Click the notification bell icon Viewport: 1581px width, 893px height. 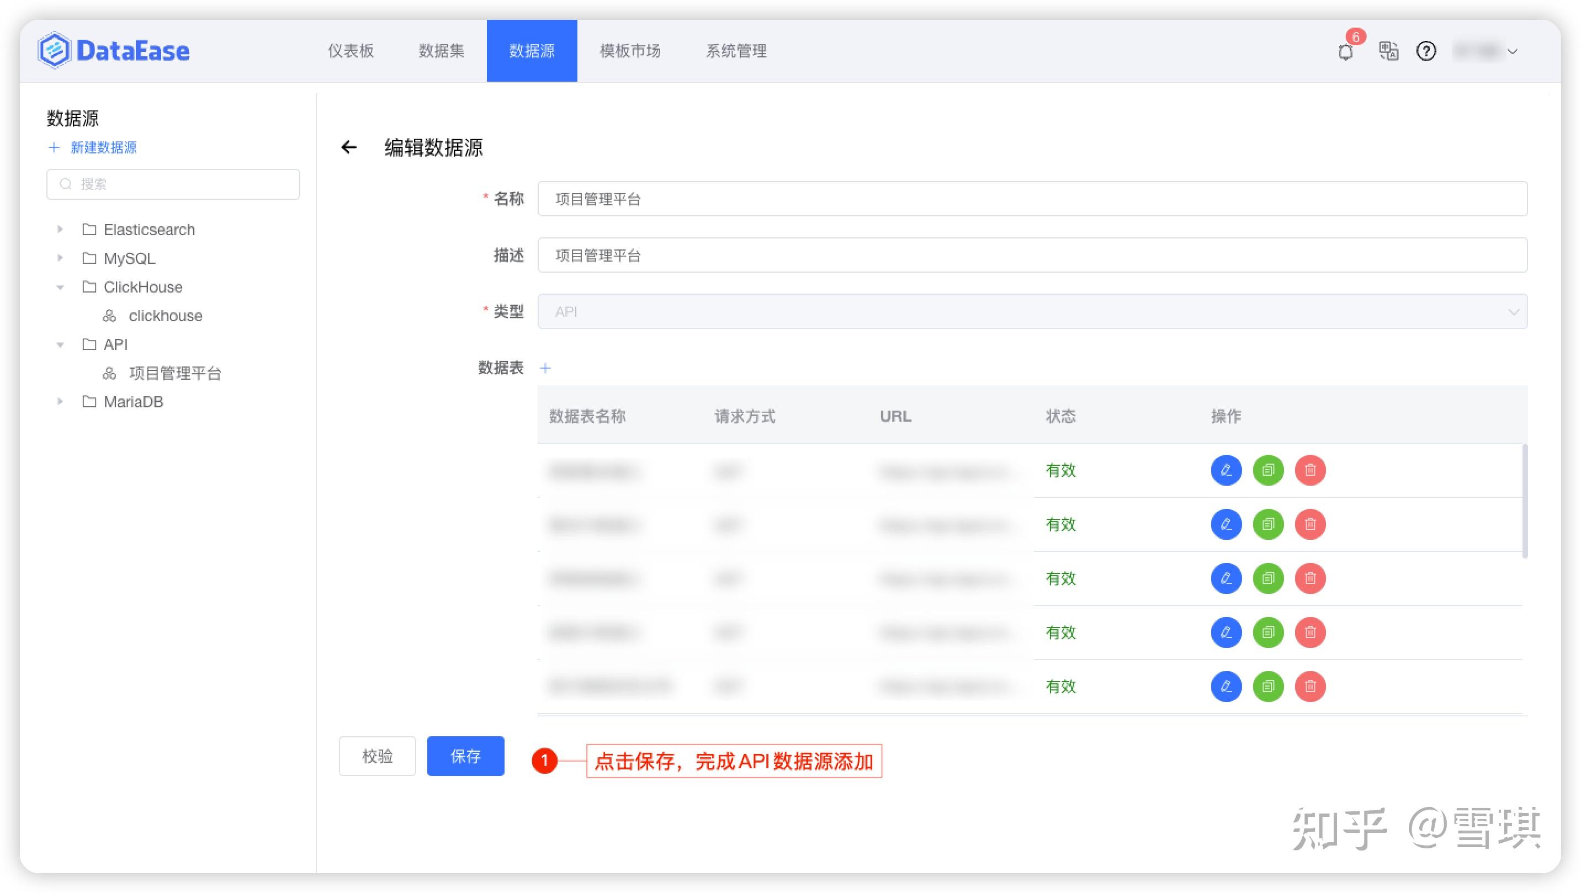1345,51
